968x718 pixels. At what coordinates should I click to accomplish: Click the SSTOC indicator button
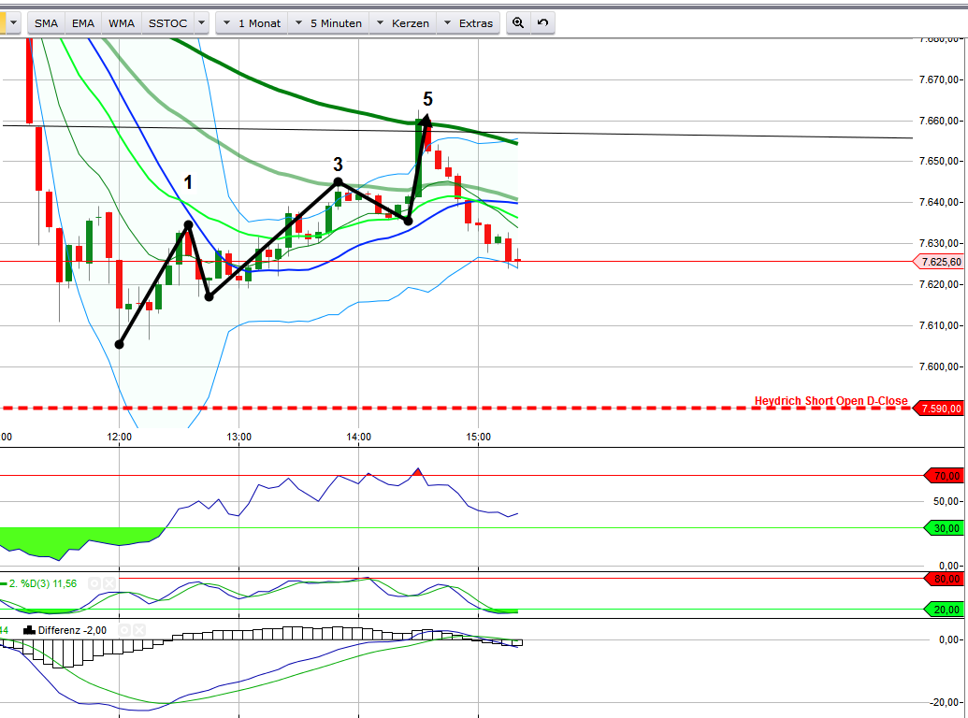166,22
